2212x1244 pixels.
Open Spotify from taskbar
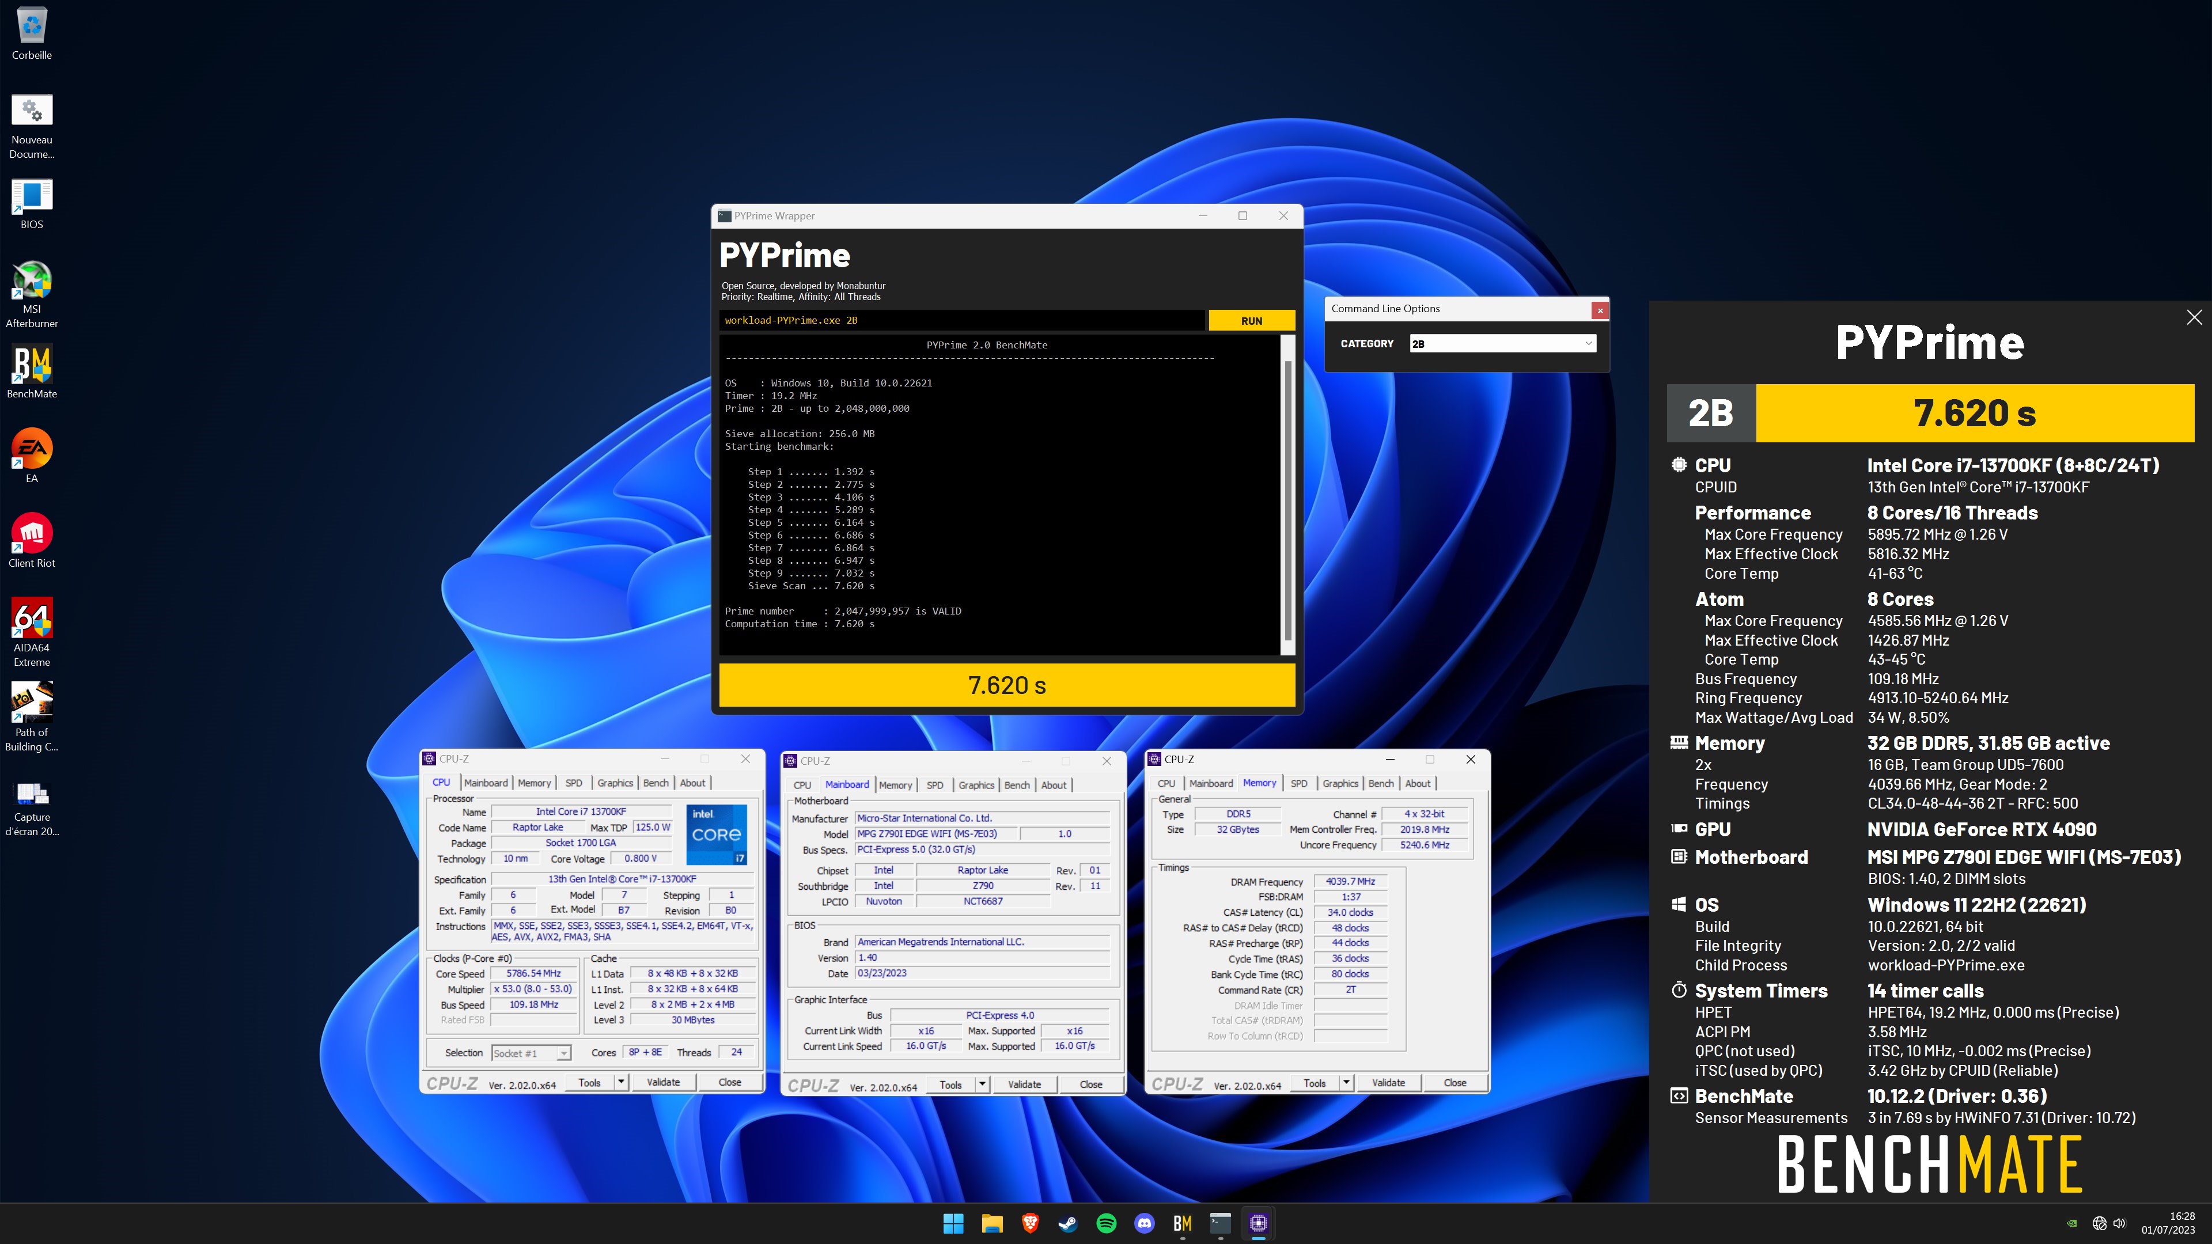click(x=1106, y=1223)
